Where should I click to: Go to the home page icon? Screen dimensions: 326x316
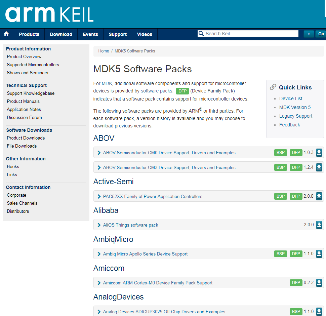6,34
